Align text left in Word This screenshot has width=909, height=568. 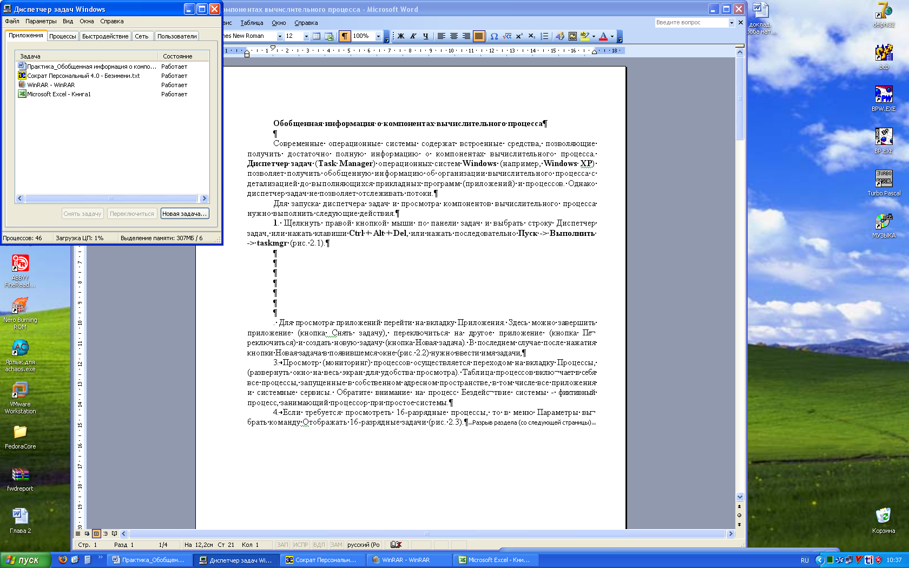pyautogui.click(x=442, y=36)
